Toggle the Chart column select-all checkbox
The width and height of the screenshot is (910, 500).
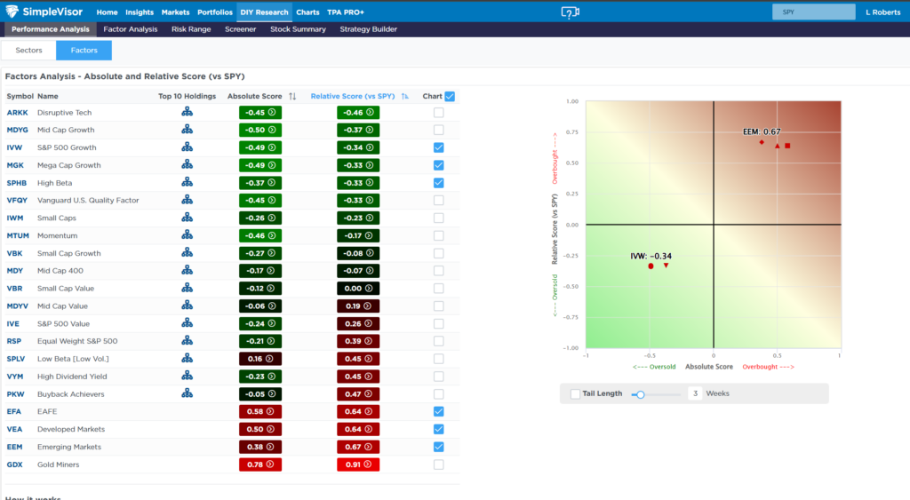click(450, 96)
